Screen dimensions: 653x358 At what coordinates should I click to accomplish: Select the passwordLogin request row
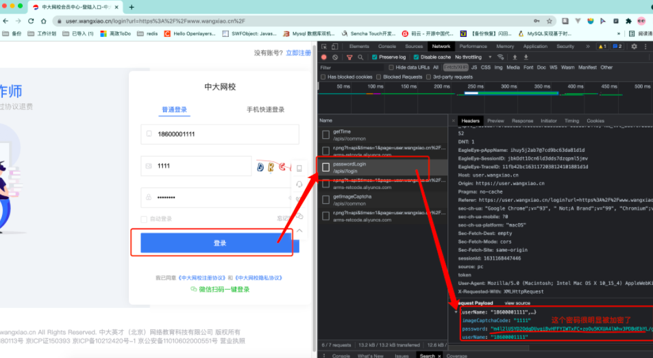(383, 167)
